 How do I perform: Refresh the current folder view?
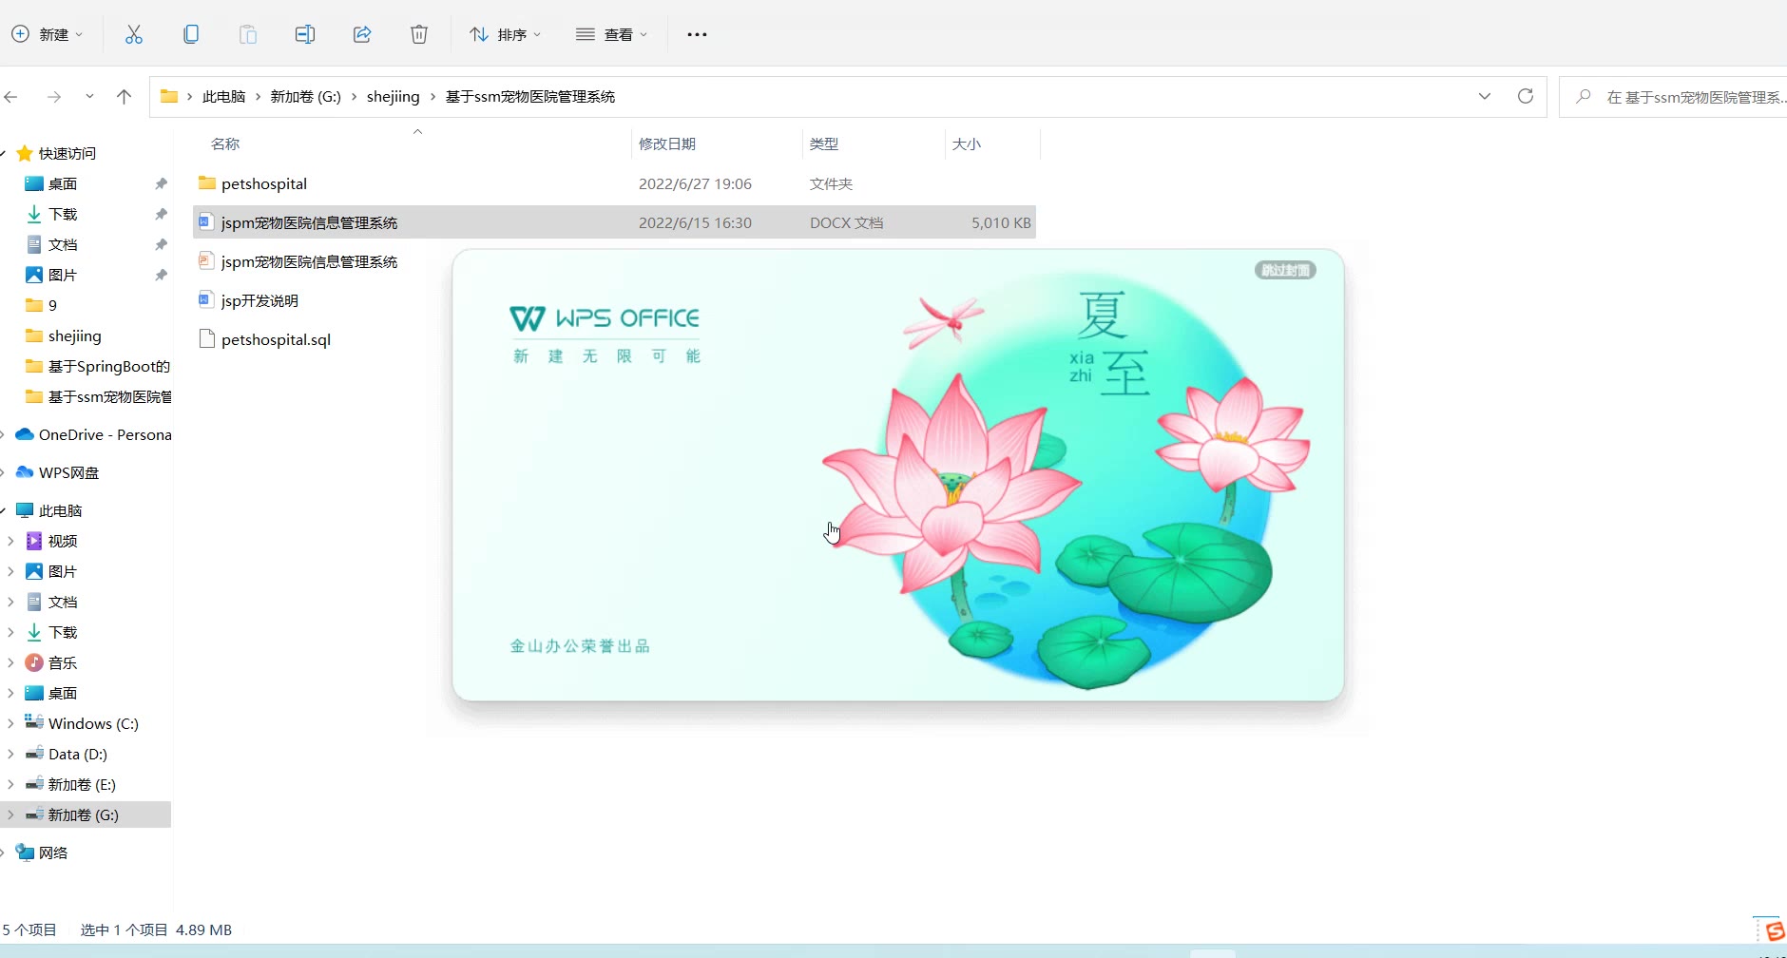[1526, 96]
